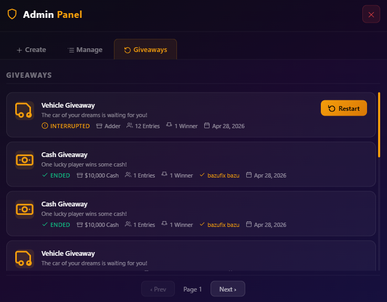
Task: Click the 12 Entries people icon
Action: 130,126
